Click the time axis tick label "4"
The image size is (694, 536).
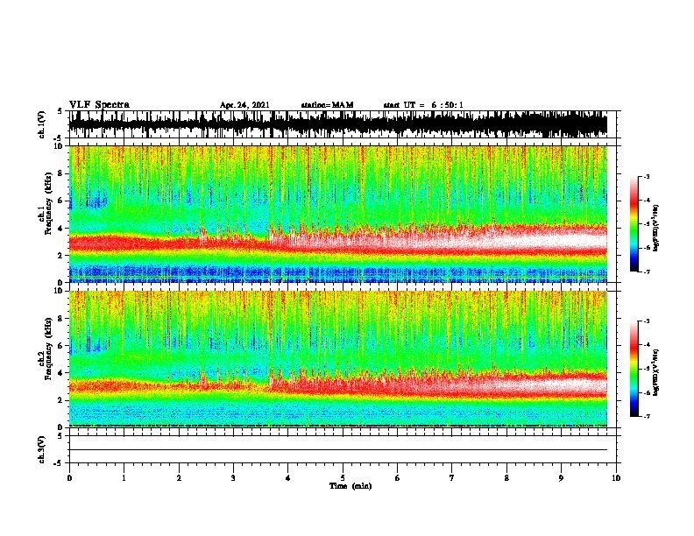click(287, 478)
